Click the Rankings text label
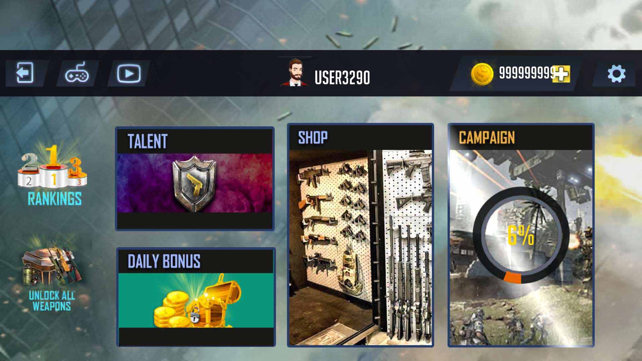 point(55,199)
